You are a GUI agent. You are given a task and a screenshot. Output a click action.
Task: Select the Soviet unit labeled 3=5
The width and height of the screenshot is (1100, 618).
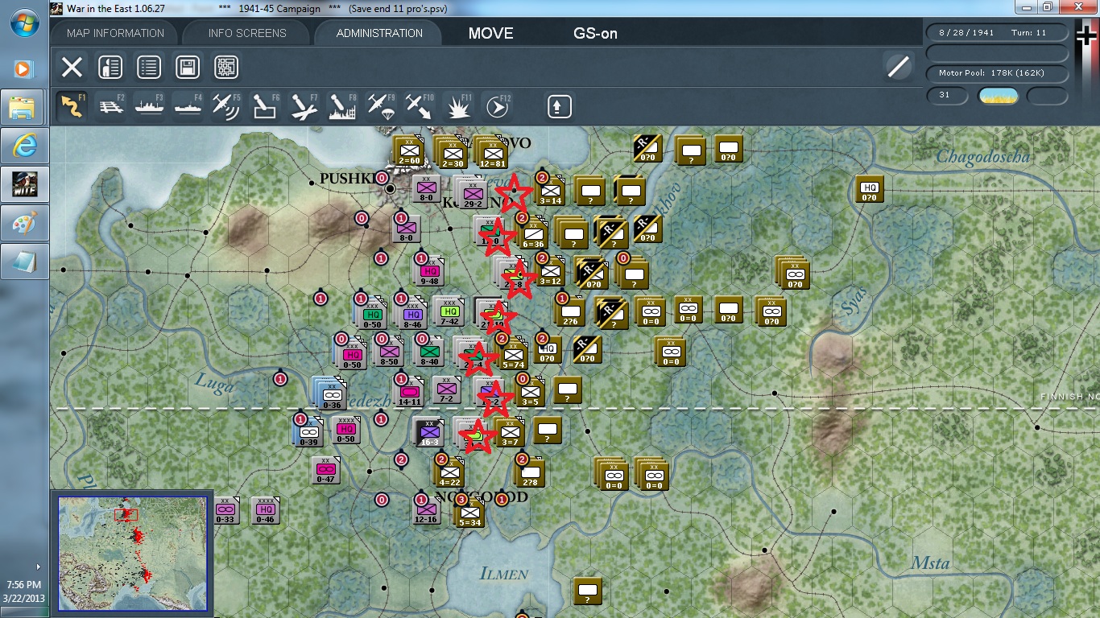[x=530, y=392]
